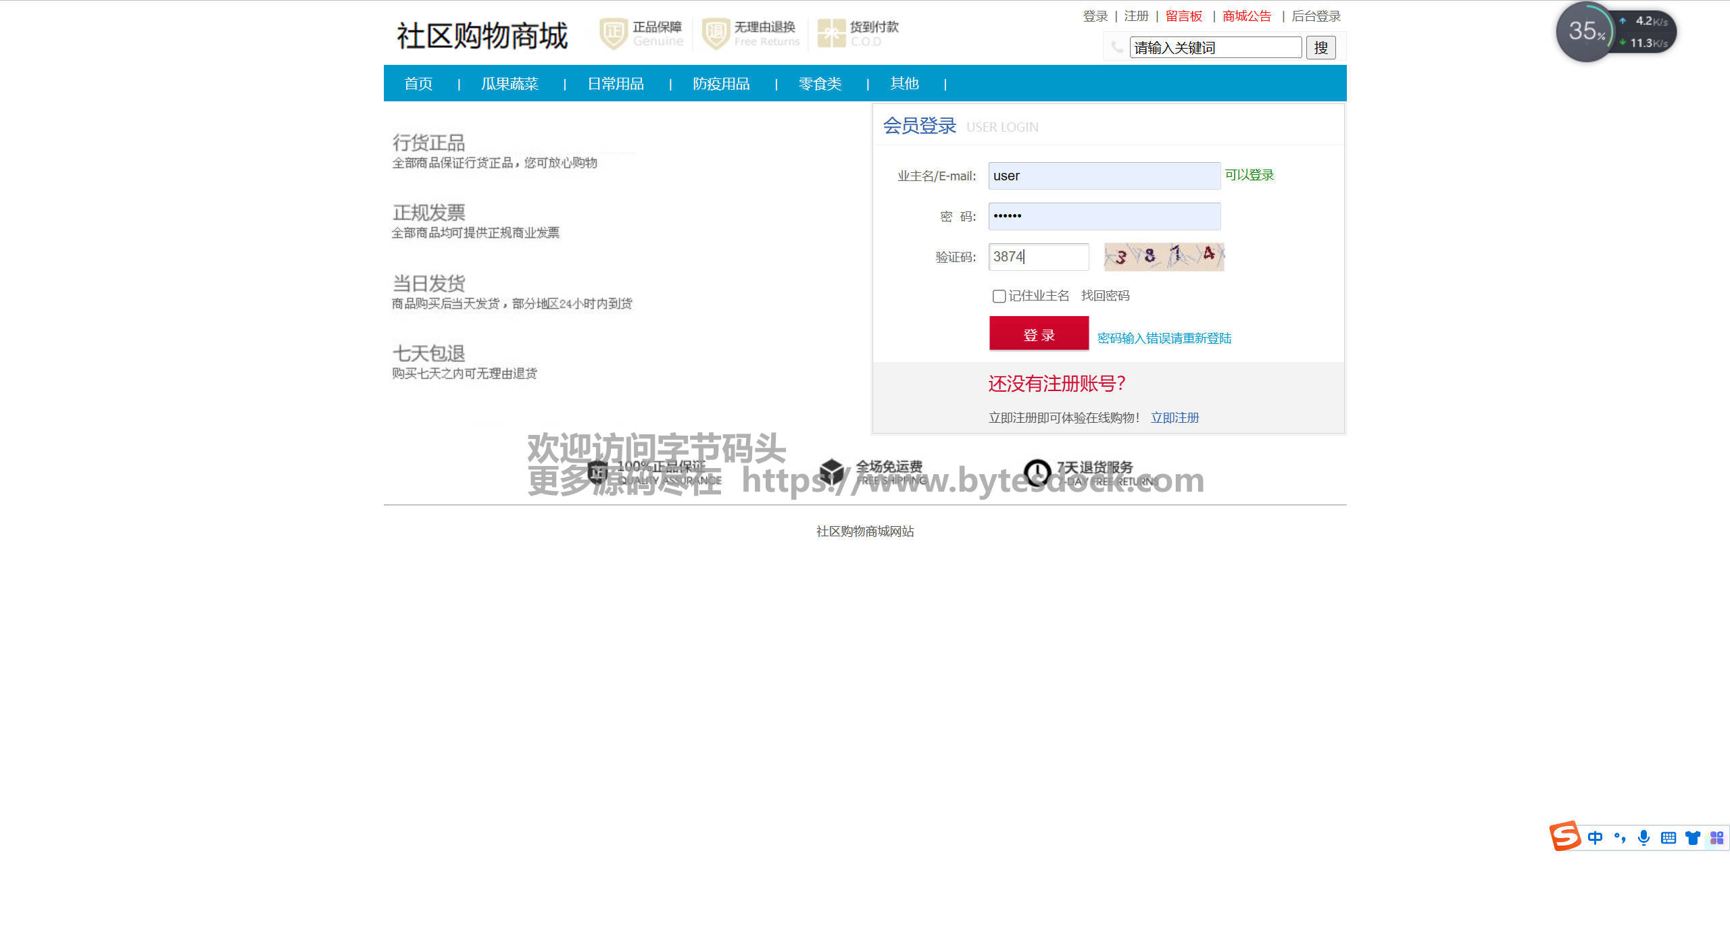Click the free shipping box icon
Screen dimensions: 1730x928
click(832, 472)
